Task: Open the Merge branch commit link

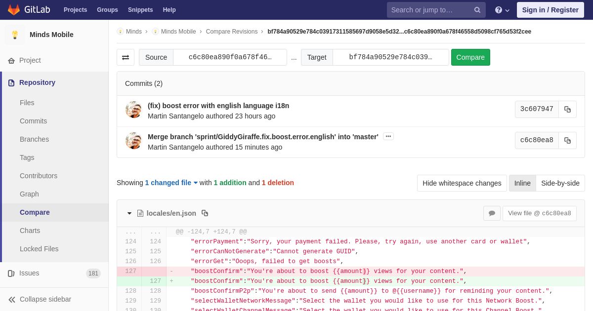Action: pos(263,137)
